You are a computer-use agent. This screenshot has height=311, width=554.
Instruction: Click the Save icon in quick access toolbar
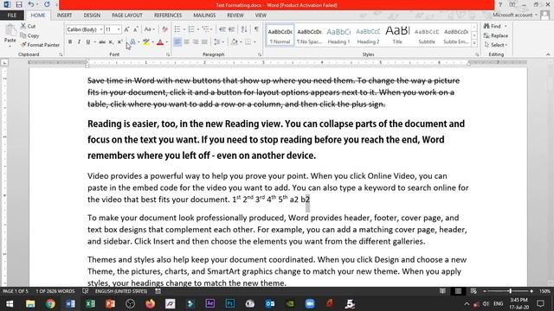[x=19, y=4]
